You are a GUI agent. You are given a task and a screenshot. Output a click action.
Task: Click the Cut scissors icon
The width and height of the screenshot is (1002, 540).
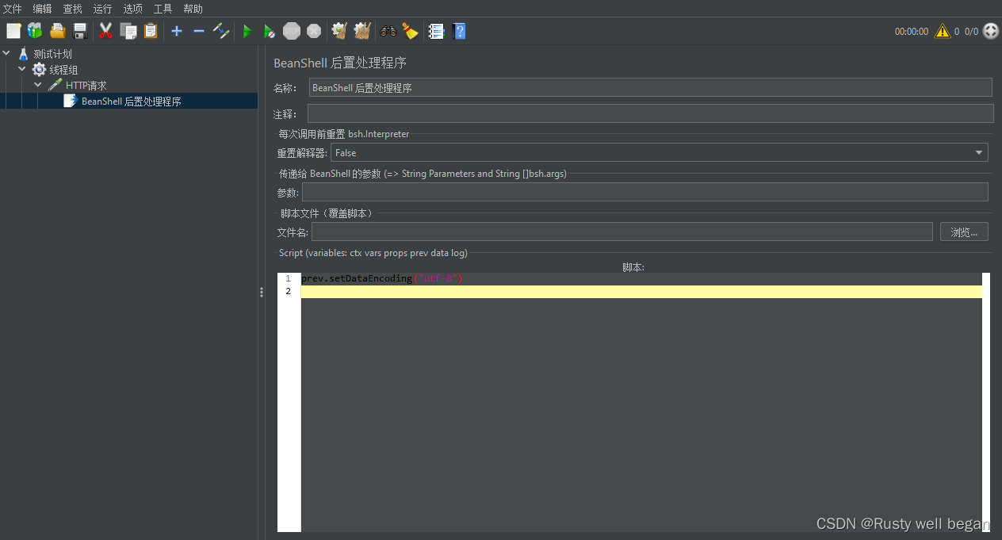click(105, 31)
